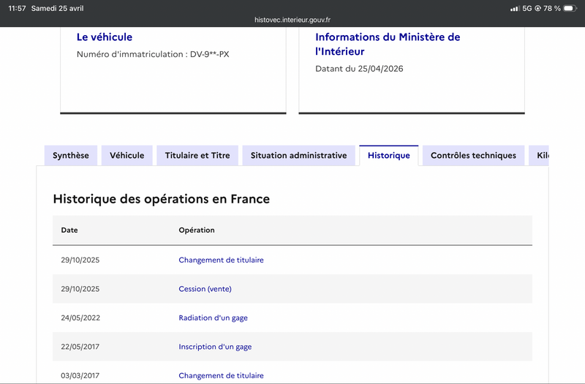Tap the histovec.interieur.gouv.fr address bar
The height and width of the screenshot is (384, 585).
pyautogui.click(x=292, y=20)
